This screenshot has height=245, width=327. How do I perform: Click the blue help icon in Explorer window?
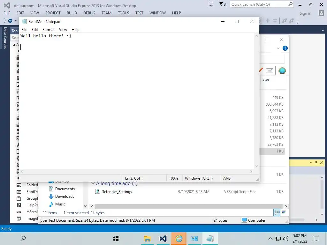click(x=285, y=48)
